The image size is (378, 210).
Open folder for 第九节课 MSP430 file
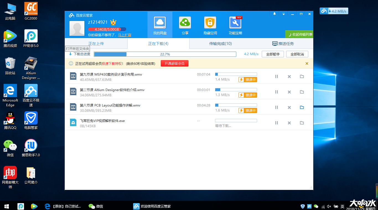(302, 76)
